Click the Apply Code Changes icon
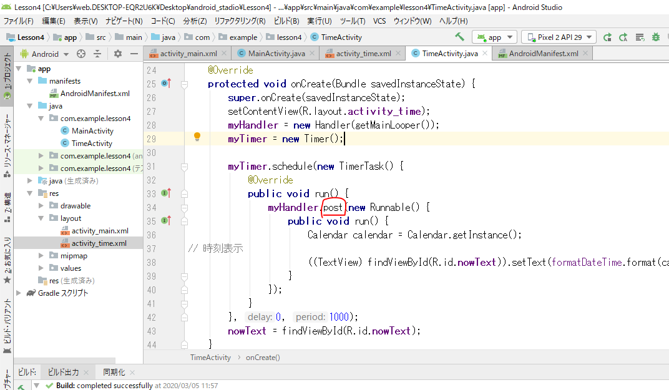The width and height of the screenshot is (669, 390). tap(640, 37)
